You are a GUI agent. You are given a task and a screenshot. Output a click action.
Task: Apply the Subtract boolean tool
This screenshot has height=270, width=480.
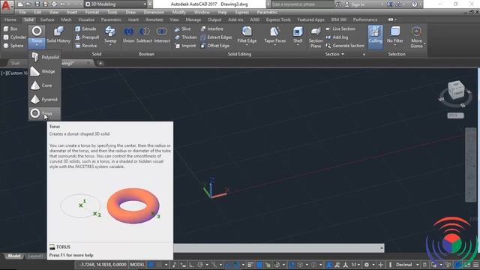coord(144,34)
